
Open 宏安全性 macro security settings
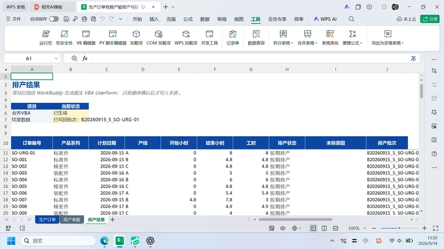tap(64, 38)
